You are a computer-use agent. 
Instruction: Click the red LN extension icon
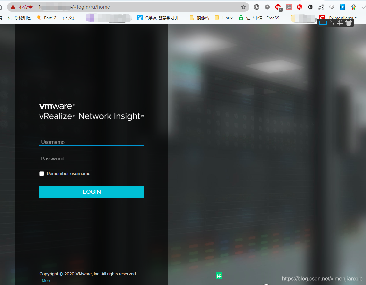(x=299, y=7)
